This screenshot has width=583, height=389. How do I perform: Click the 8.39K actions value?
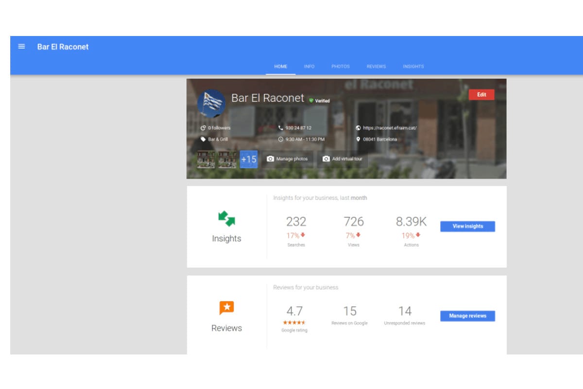[411, 222]
